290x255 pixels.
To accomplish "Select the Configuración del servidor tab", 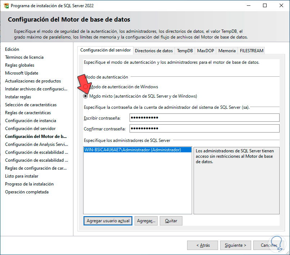I will (x=105, y=50).
